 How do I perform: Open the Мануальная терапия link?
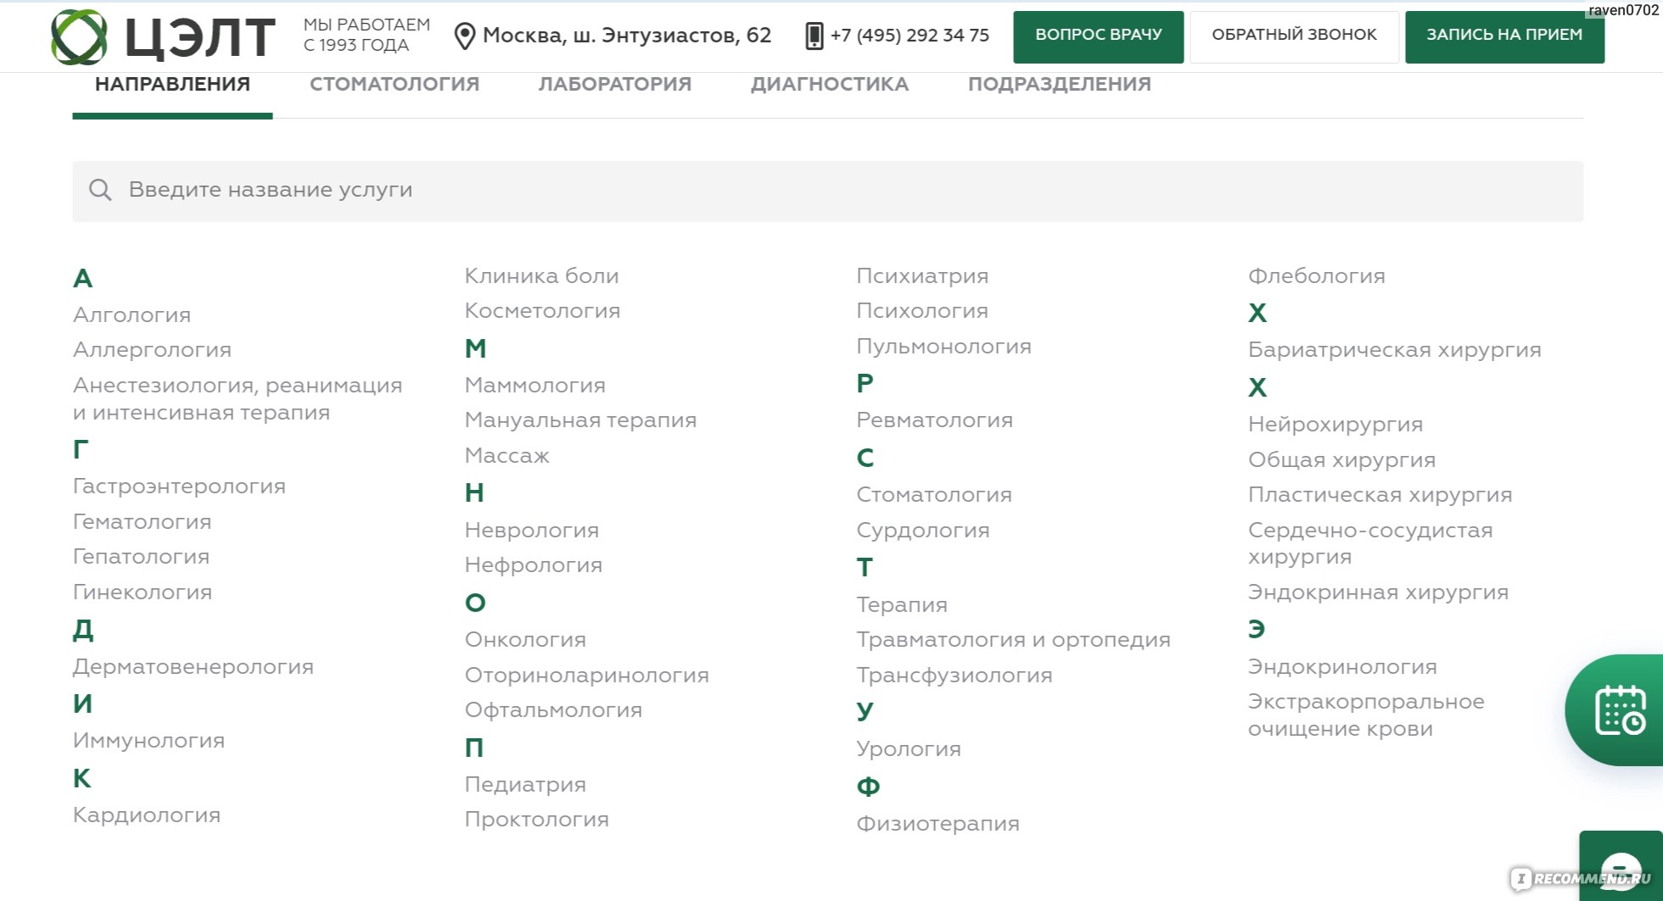[580, 420]
